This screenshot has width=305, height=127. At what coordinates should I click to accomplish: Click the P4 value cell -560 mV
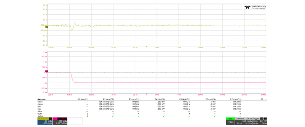(x=161, y=102)
